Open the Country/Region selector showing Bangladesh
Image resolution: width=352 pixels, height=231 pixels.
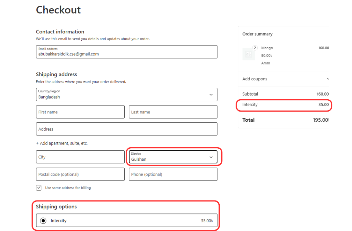pos(127,94)
